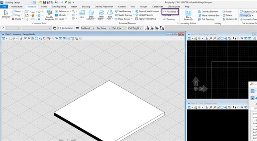257x141 pixels.
Task: Toggle the fourth padlock icon in attributes bar
Action: tap(162, 28)
